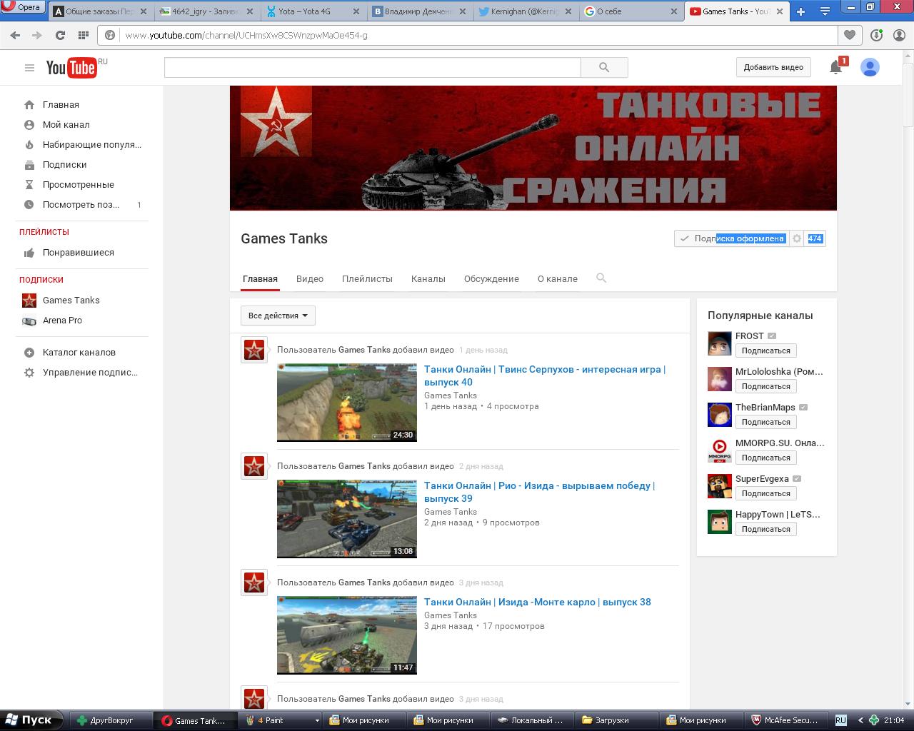Viewport: 914px width, 731px height.
Task: Switch to the channel Видео tab
Action: tap(310, 279)
